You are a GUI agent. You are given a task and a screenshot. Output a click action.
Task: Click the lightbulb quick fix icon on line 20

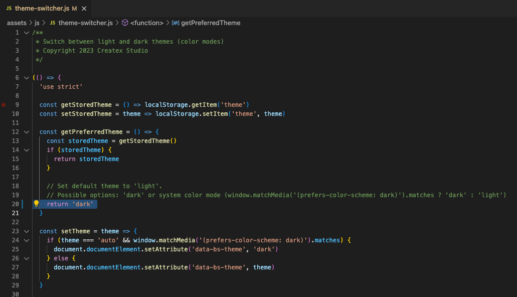(36, 204)
